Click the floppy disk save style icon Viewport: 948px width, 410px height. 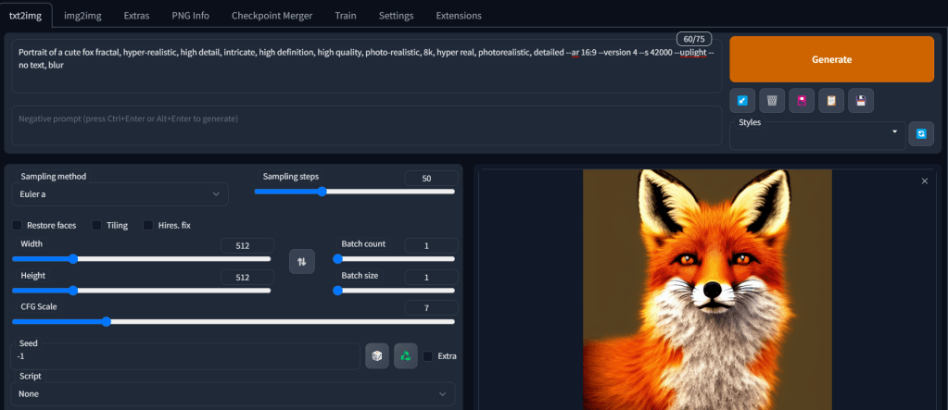(861, 100)
